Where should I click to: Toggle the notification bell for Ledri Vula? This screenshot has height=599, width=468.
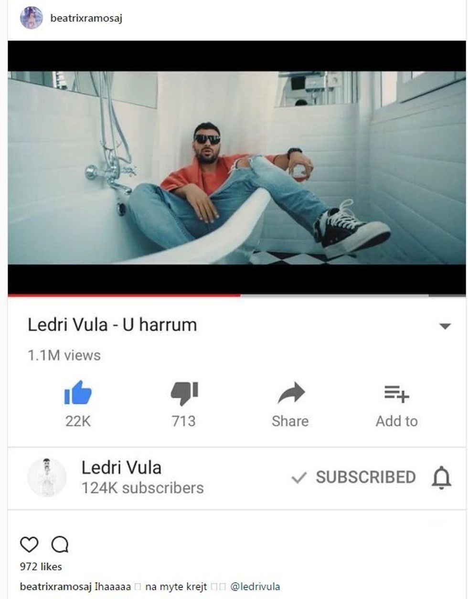click(441, 478)
